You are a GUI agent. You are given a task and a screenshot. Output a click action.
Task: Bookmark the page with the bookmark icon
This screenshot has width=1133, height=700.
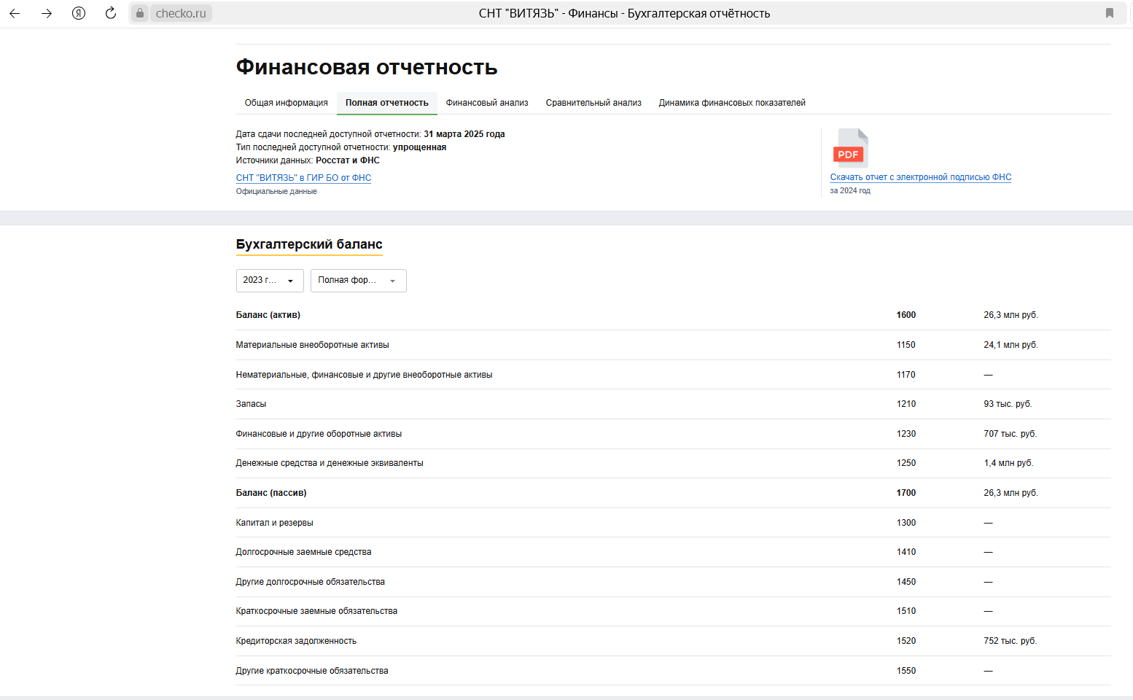pos(1110,13)
